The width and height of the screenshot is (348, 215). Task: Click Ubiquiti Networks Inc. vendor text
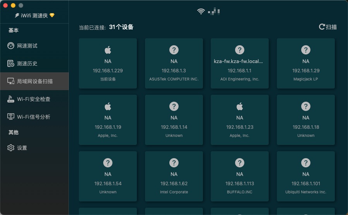pos(306,192)
